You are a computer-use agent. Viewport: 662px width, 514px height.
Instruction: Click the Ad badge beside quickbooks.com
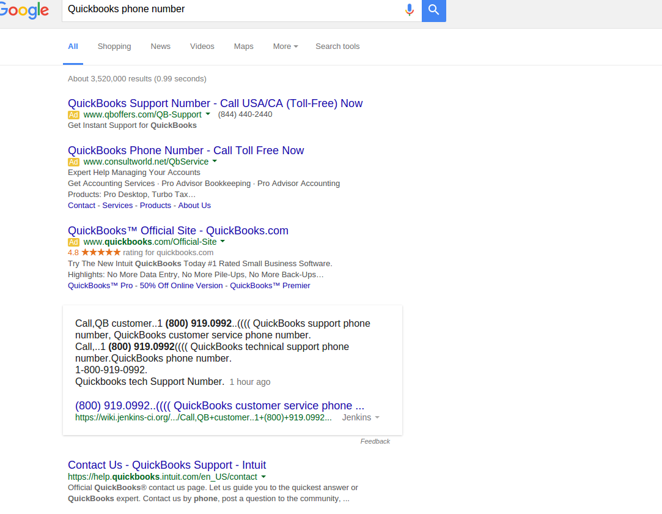[73, 242]
